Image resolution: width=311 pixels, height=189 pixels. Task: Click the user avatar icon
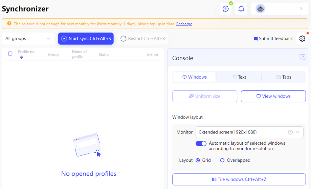click(x=260, y=9)
